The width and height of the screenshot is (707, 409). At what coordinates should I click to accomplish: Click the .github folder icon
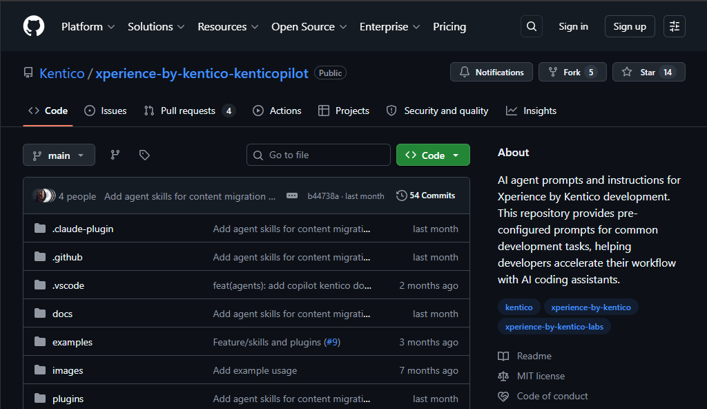tap(40, 257)
